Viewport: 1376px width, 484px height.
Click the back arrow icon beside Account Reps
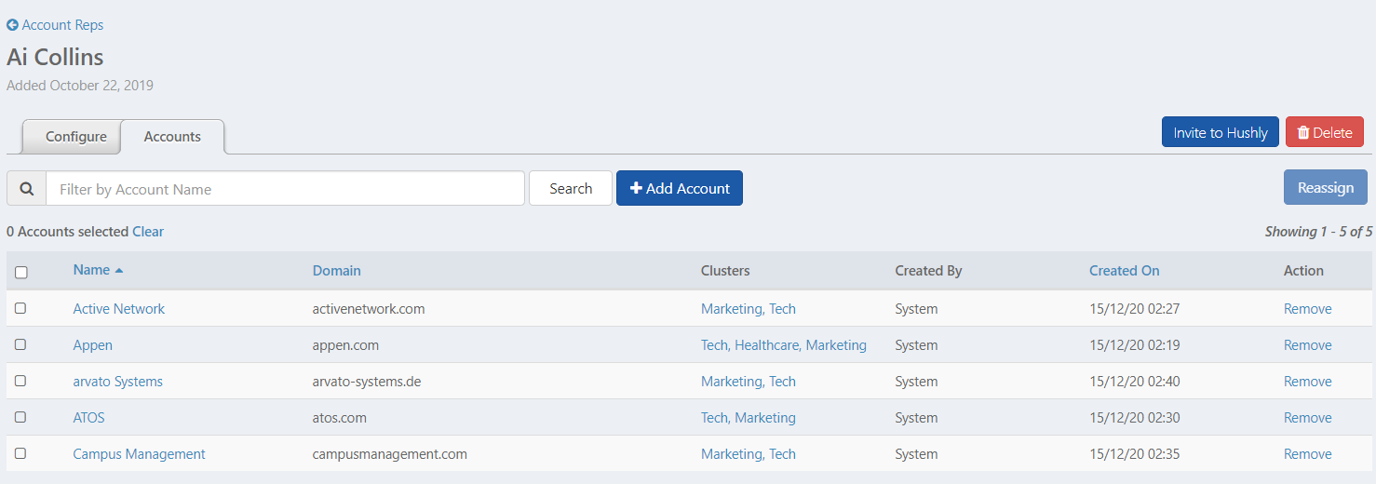tap(12, 25)
